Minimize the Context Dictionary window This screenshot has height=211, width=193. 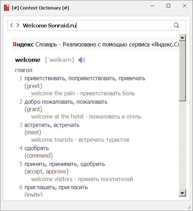coord(152,6)
